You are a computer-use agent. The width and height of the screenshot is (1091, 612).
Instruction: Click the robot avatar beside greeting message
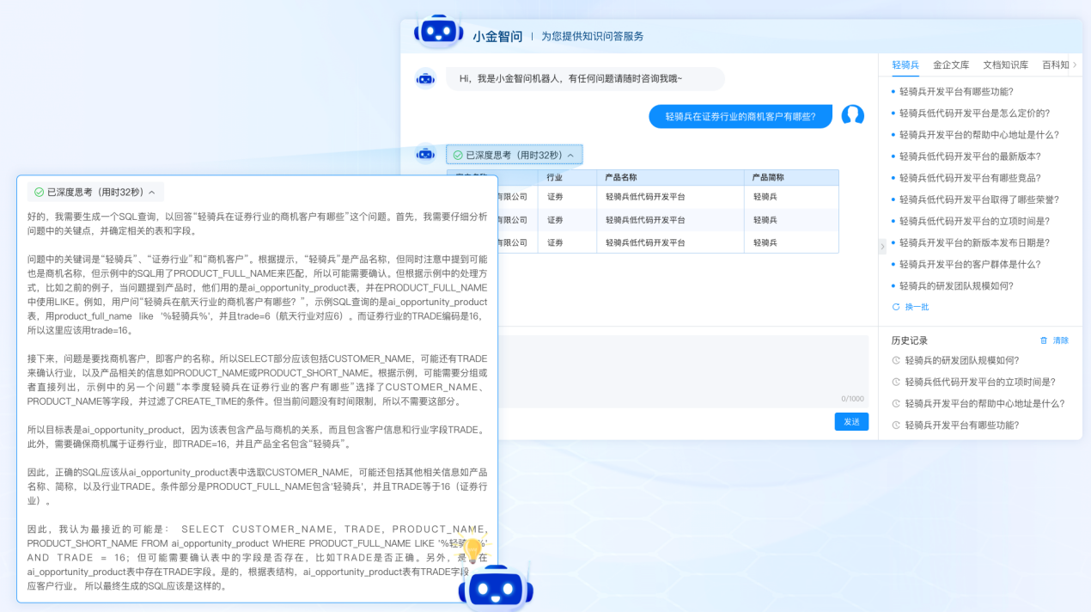click(x=425, y=79)
